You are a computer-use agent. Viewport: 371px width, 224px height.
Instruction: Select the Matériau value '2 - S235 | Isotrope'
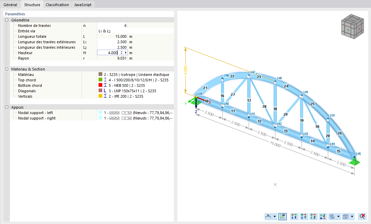point(136,75)
